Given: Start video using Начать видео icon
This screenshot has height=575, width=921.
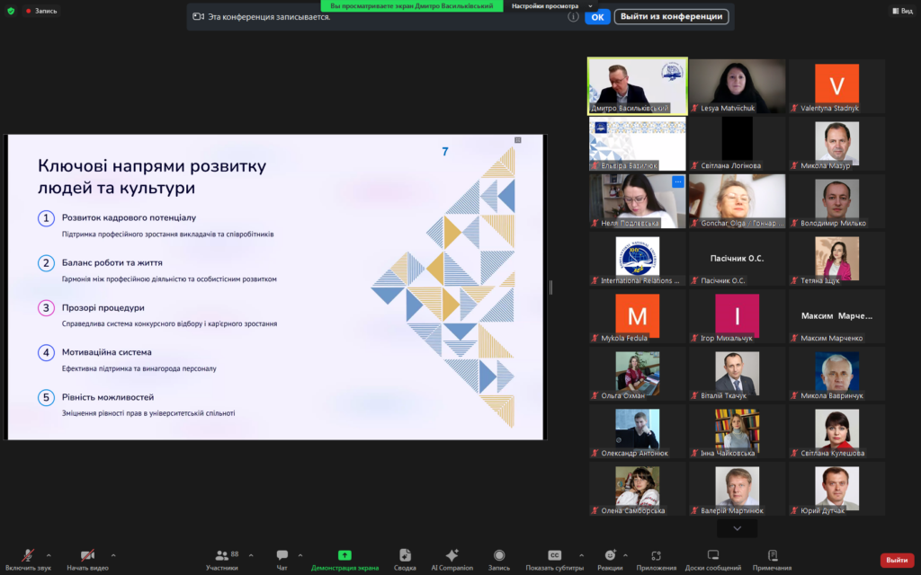Looking at the screenshot, I should tap(87, 556).
